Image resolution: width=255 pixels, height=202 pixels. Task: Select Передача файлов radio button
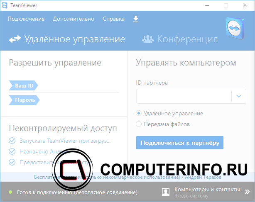(139, 124)
